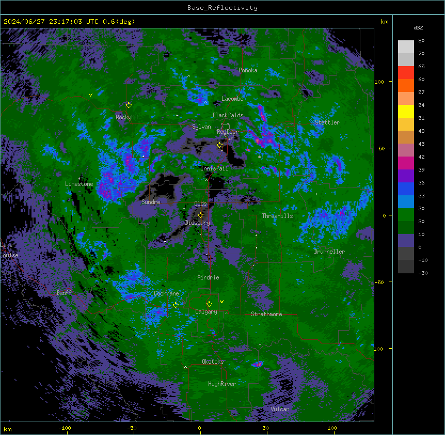Viewport: 445px width, 435px height.
Task: Select the yellow marker right of Cochrane label
Action: point(176,305)
